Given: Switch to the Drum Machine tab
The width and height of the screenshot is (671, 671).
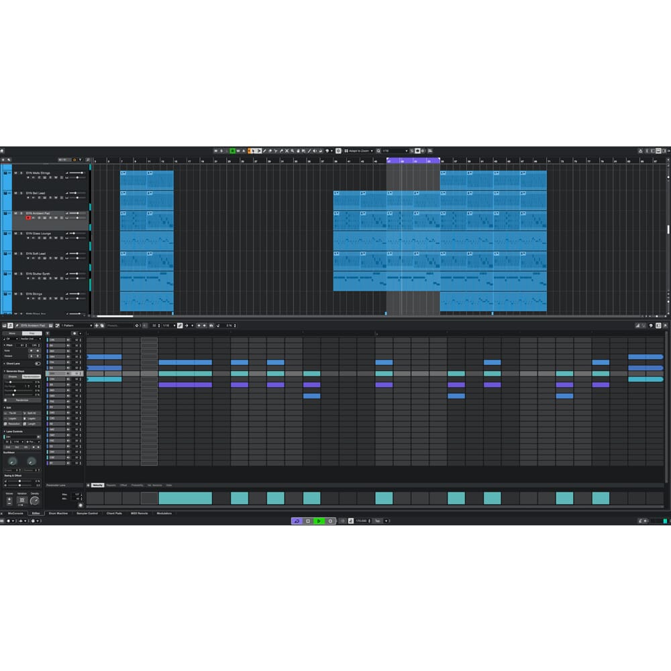Looking at the screenshot, I should 57,513.
